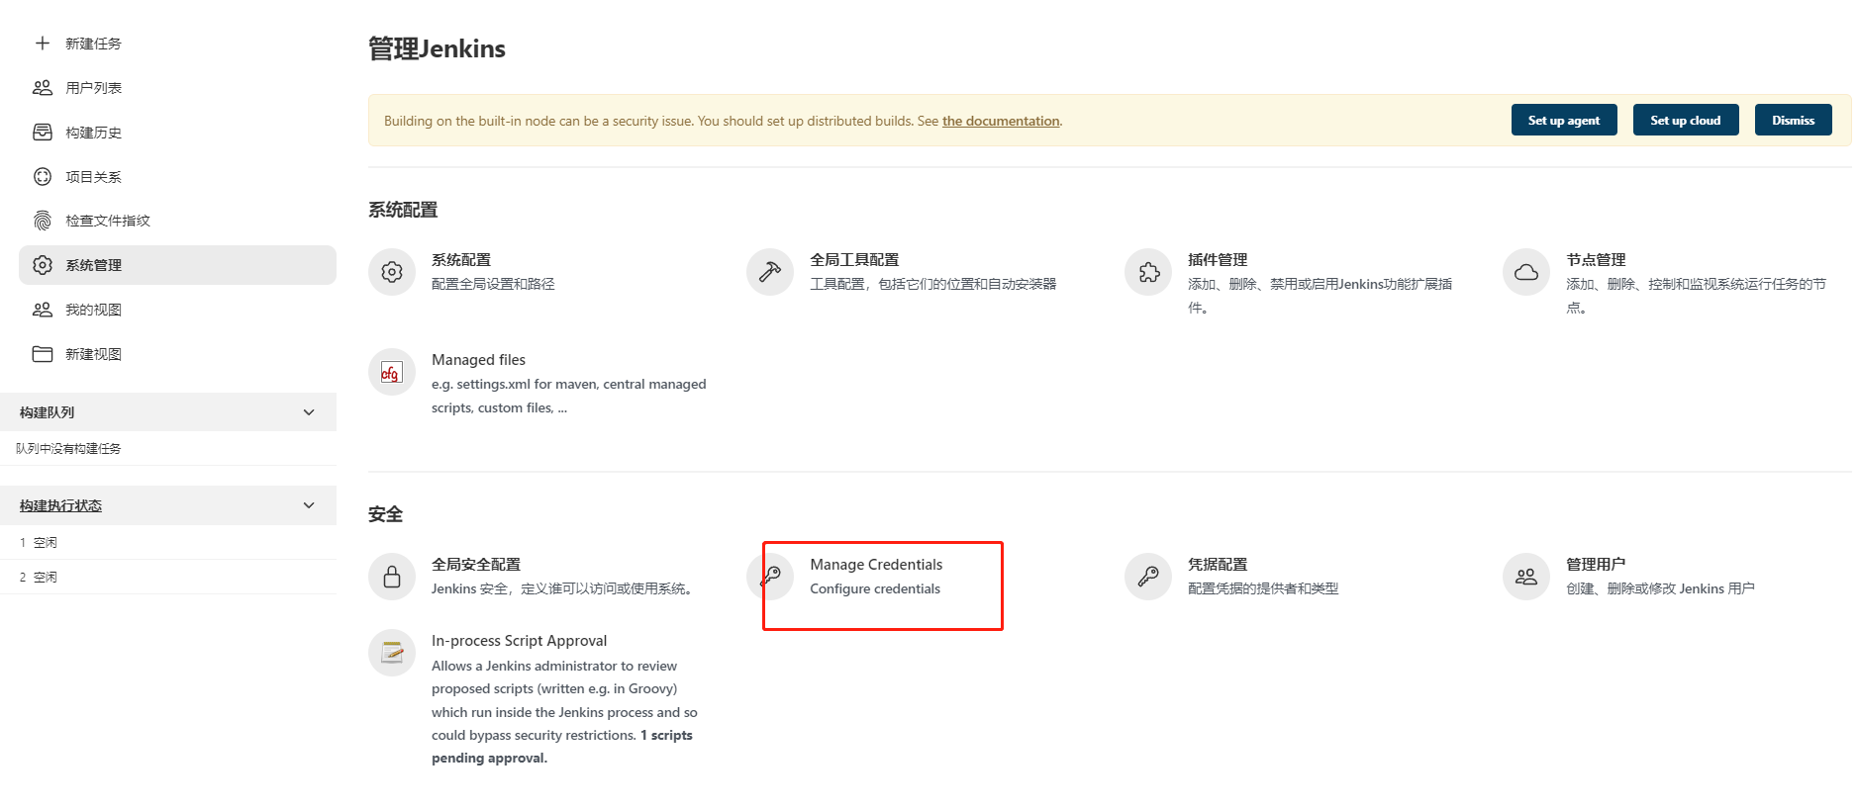
Task: Click the people icon beside 用户列表
Action: pyautogui.click(x=43, y=88)
